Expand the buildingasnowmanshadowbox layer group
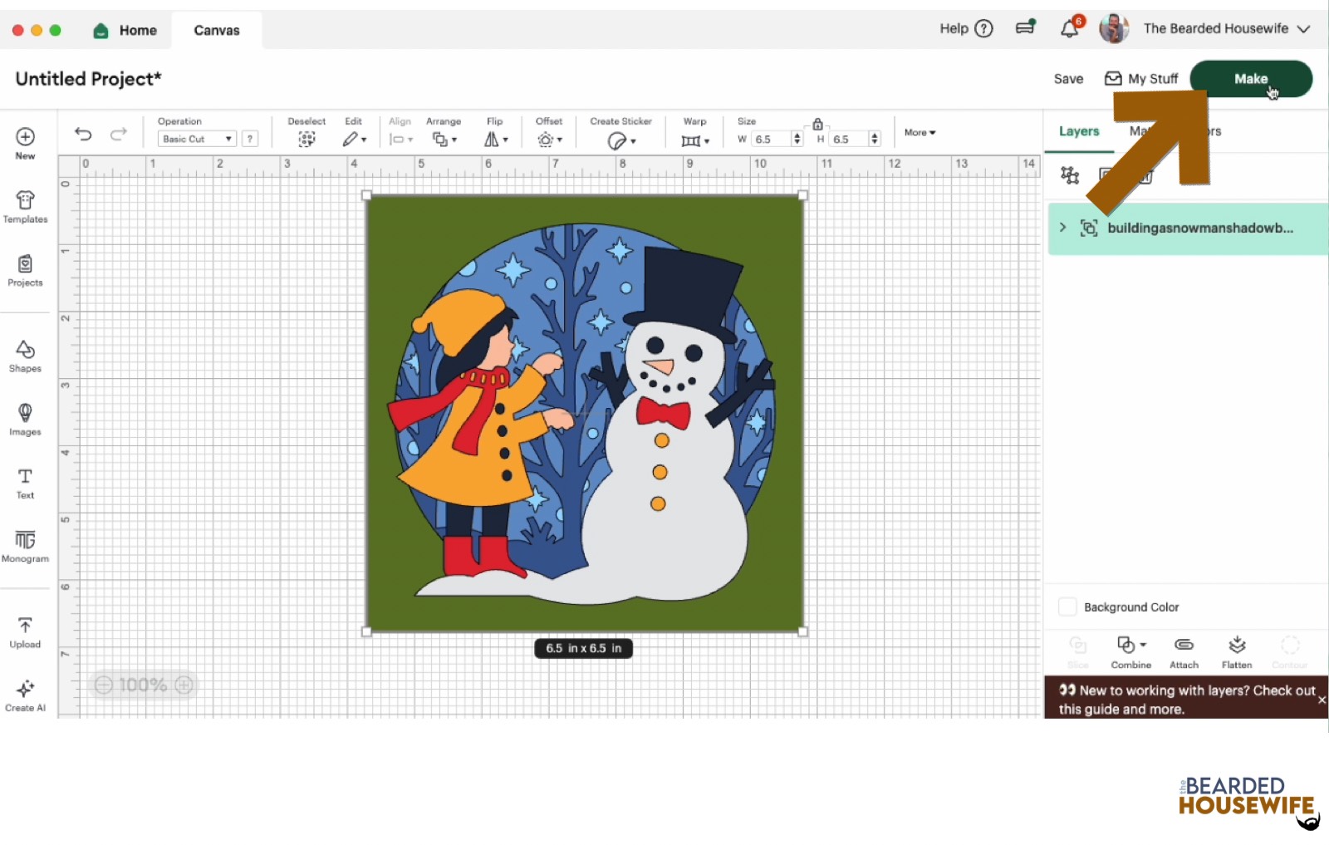 (x=1062, y=228)
